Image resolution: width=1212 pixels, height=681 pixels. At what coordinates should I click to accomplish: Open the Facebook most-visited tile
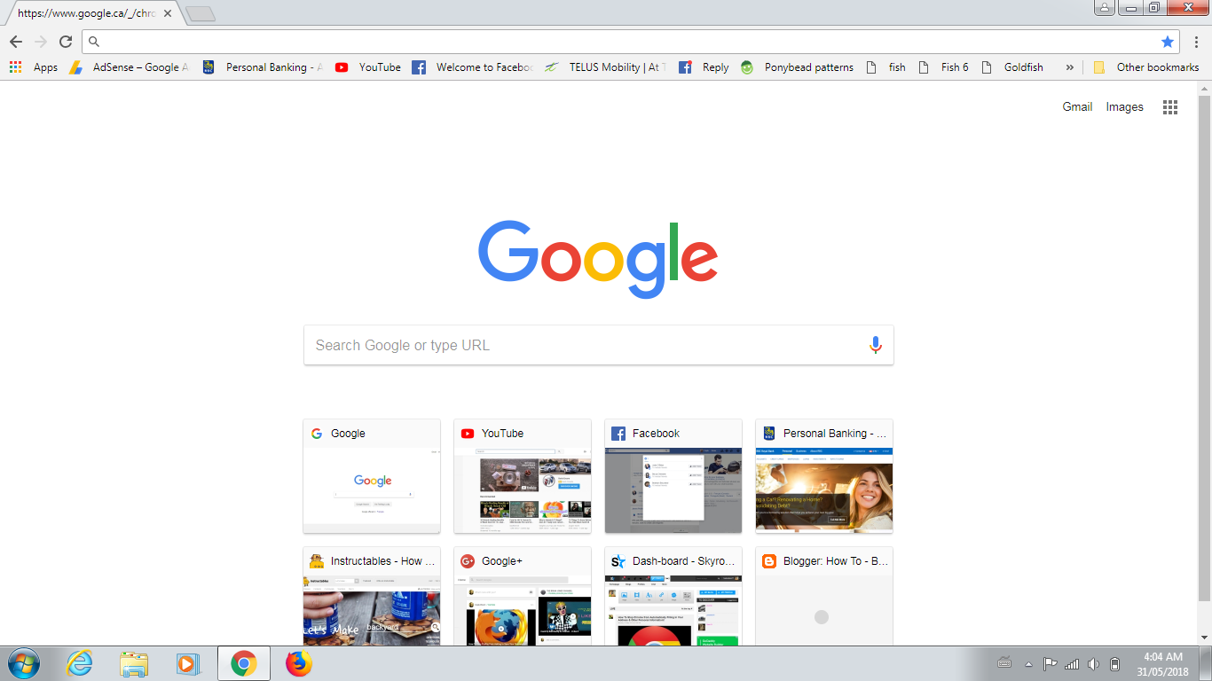tap(673, 476)
